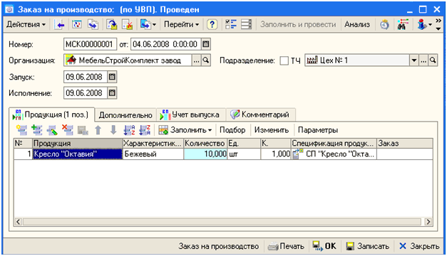Click the Запуск date field
Screen dimensions: 447x256
pos(86,77)
